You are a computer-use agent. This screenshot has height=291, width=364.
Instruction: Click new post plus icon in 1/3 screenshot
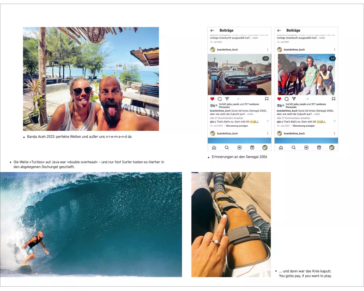click(240, 148)
